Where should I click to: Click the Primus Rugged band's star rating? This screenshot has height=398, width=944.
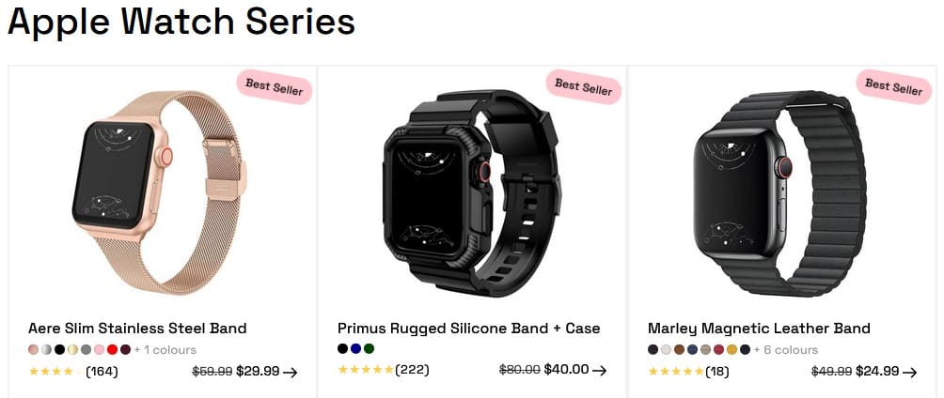[365, 371]
